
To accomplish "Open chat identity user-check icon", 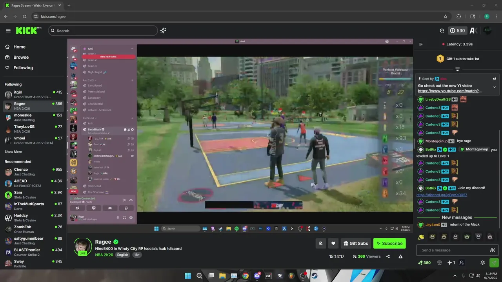I will point(462,263).
